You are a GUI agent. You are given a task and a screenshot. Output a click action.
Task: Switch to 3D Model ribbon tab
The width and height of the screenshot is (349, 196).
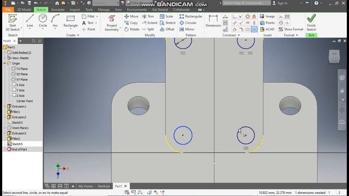tap(24, 10)
